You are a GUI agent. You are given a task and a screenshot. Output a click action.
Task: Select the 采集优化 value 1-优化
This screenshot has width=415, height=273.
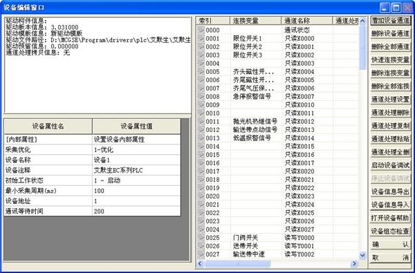click(x=136, y=150)
